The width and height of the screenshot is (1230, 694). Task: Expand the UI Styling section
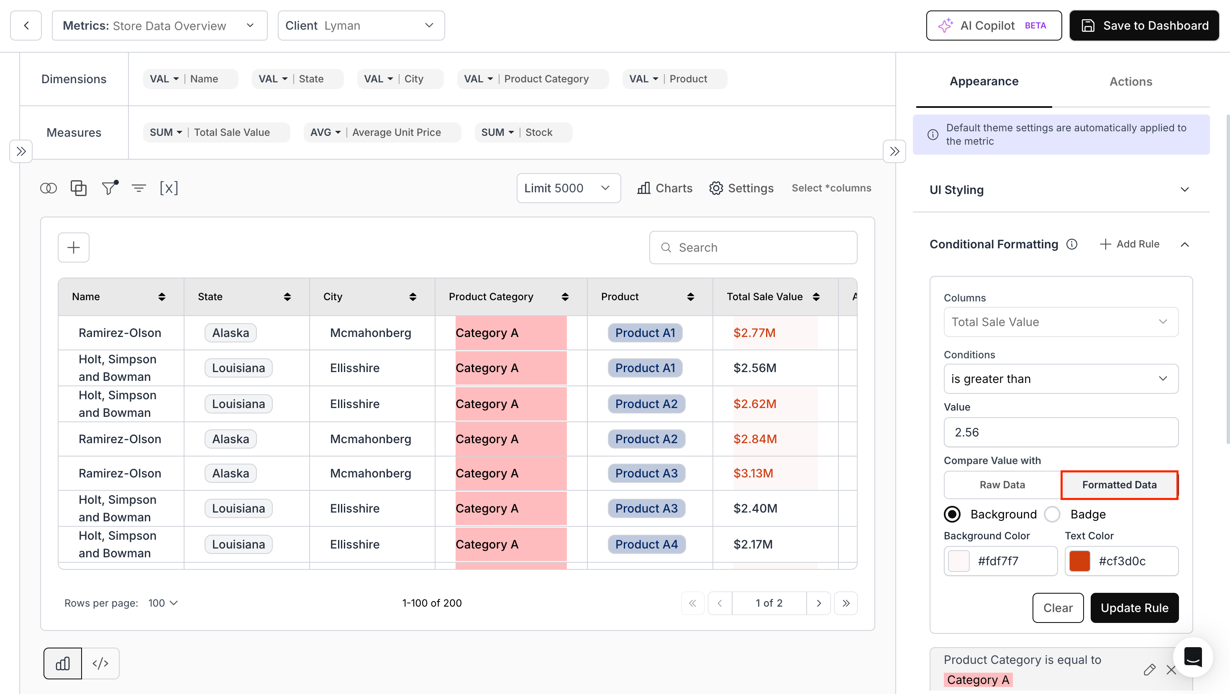click(x=1185, y=189)
